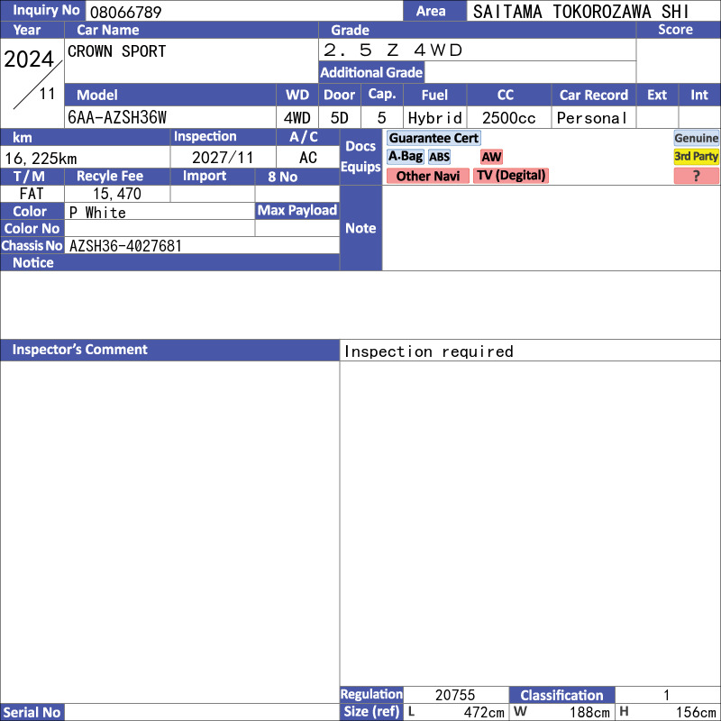Click the ABS equipment badge

point(439,157)
